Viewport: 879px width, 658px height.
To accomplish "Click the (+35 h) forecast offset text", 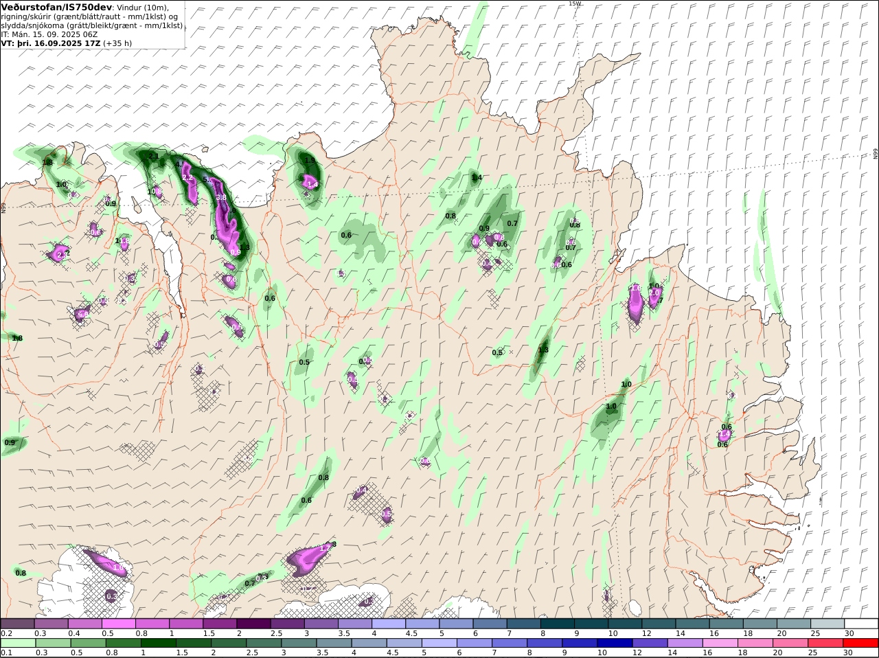I will click(117, 43).
